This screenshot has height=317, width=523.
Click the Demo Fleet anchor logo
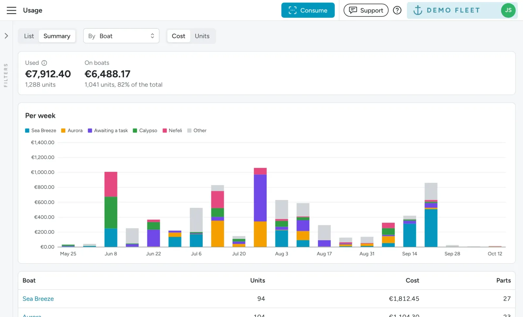(x=418, y=10)
